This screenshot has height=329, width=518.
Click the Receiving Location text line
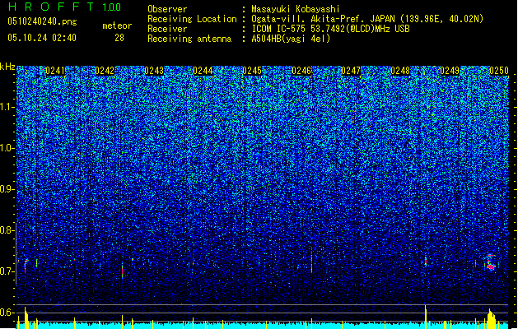315,19
